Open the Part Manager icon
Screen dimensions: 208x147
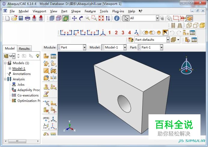(x=53, y=56)
